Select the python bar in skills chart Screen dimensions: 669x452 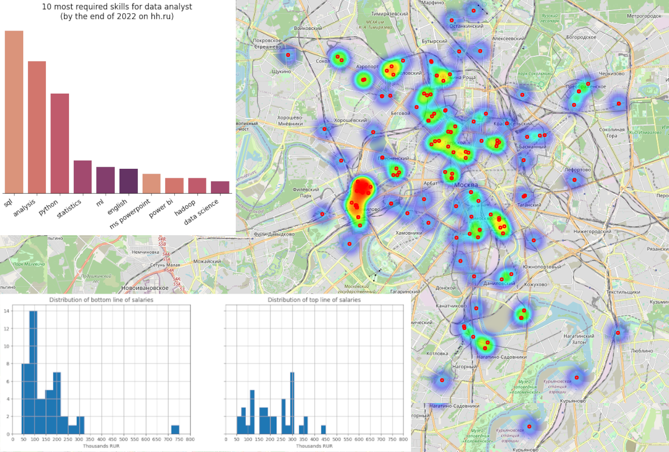tap(59, 143)
